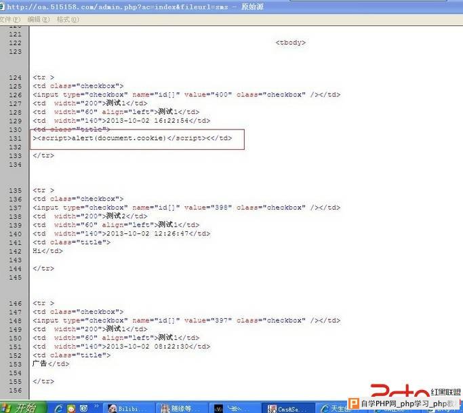Launch Internet Explorer from quick launch
This screenshot has width=463, height=413.
pos(58,408)
